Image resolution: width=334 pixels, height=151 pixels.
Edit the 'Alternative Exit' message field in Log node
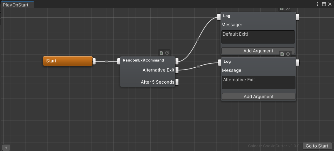point(259,82)
